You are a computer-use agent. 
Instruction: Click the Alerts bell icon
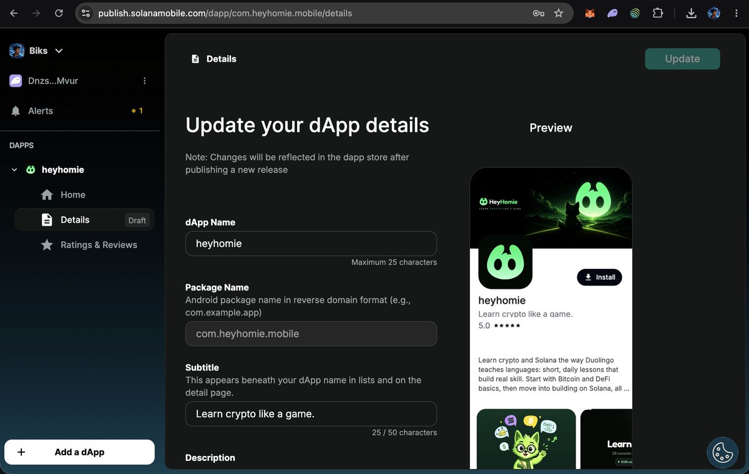click(16, 110)
